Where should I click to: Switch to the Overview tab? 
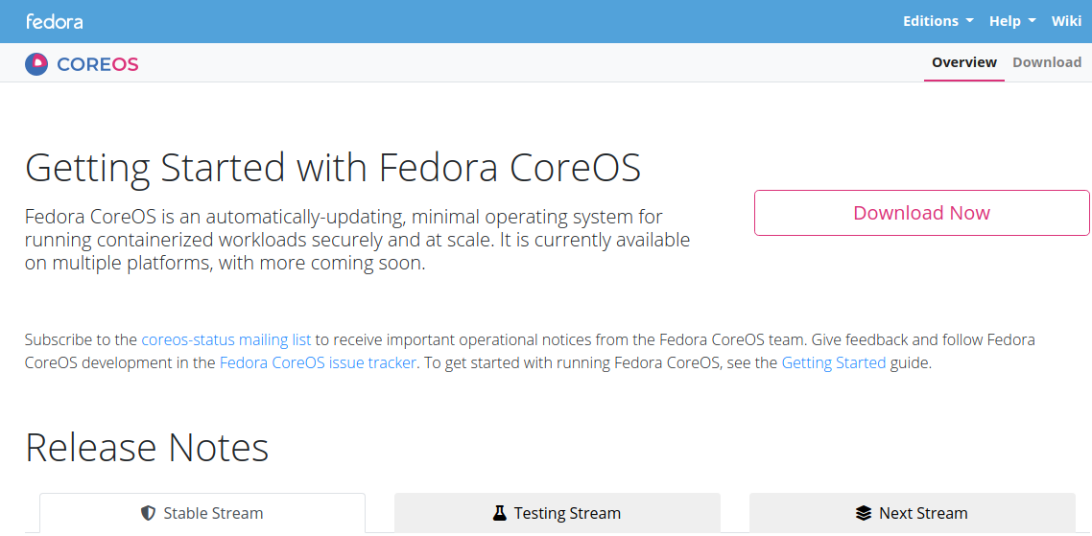[x=964, y=62]
